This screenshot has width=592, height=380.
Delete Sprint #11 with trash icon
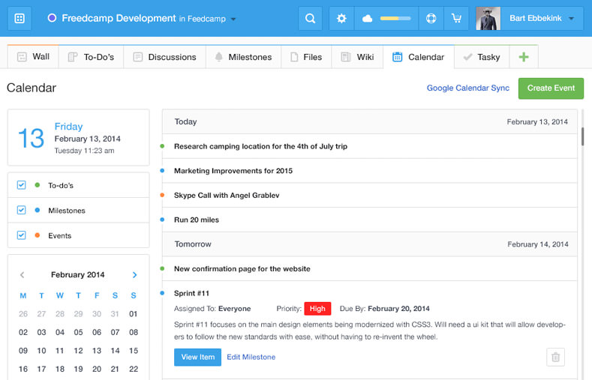coord(555,358)
